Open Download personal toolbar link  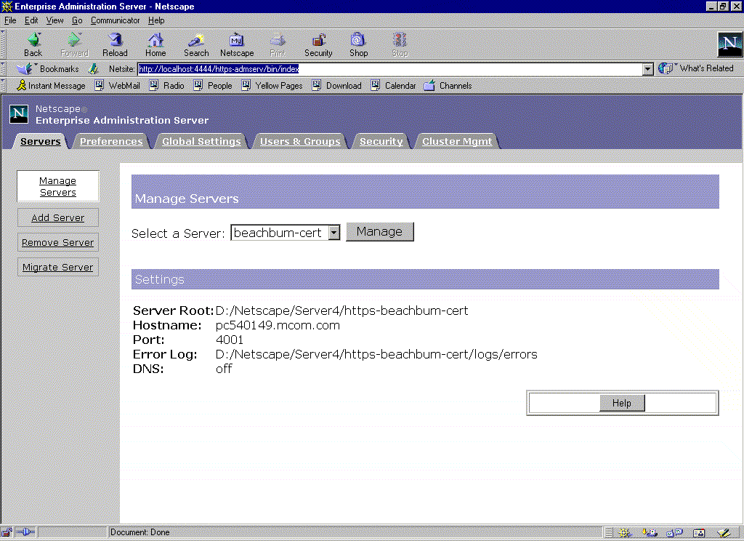pos(337,86)
